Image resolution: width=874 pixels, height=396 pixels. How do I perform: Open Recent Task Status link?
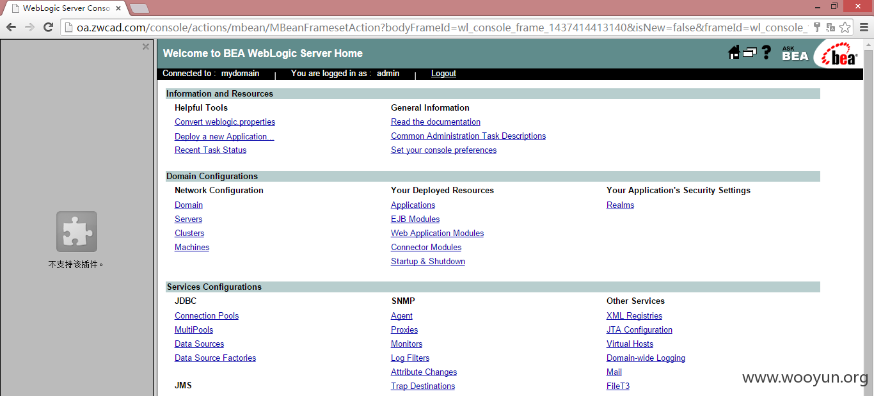click(x=211, y=150)
